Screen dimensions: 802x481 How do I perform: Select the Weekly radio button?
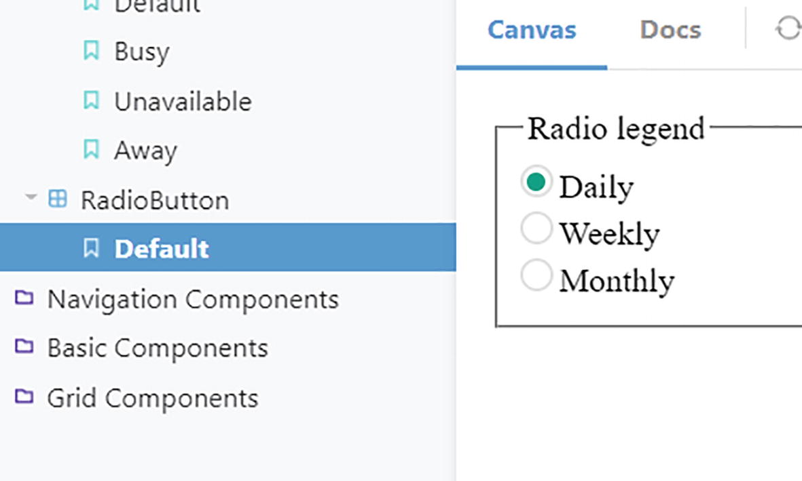536,229
